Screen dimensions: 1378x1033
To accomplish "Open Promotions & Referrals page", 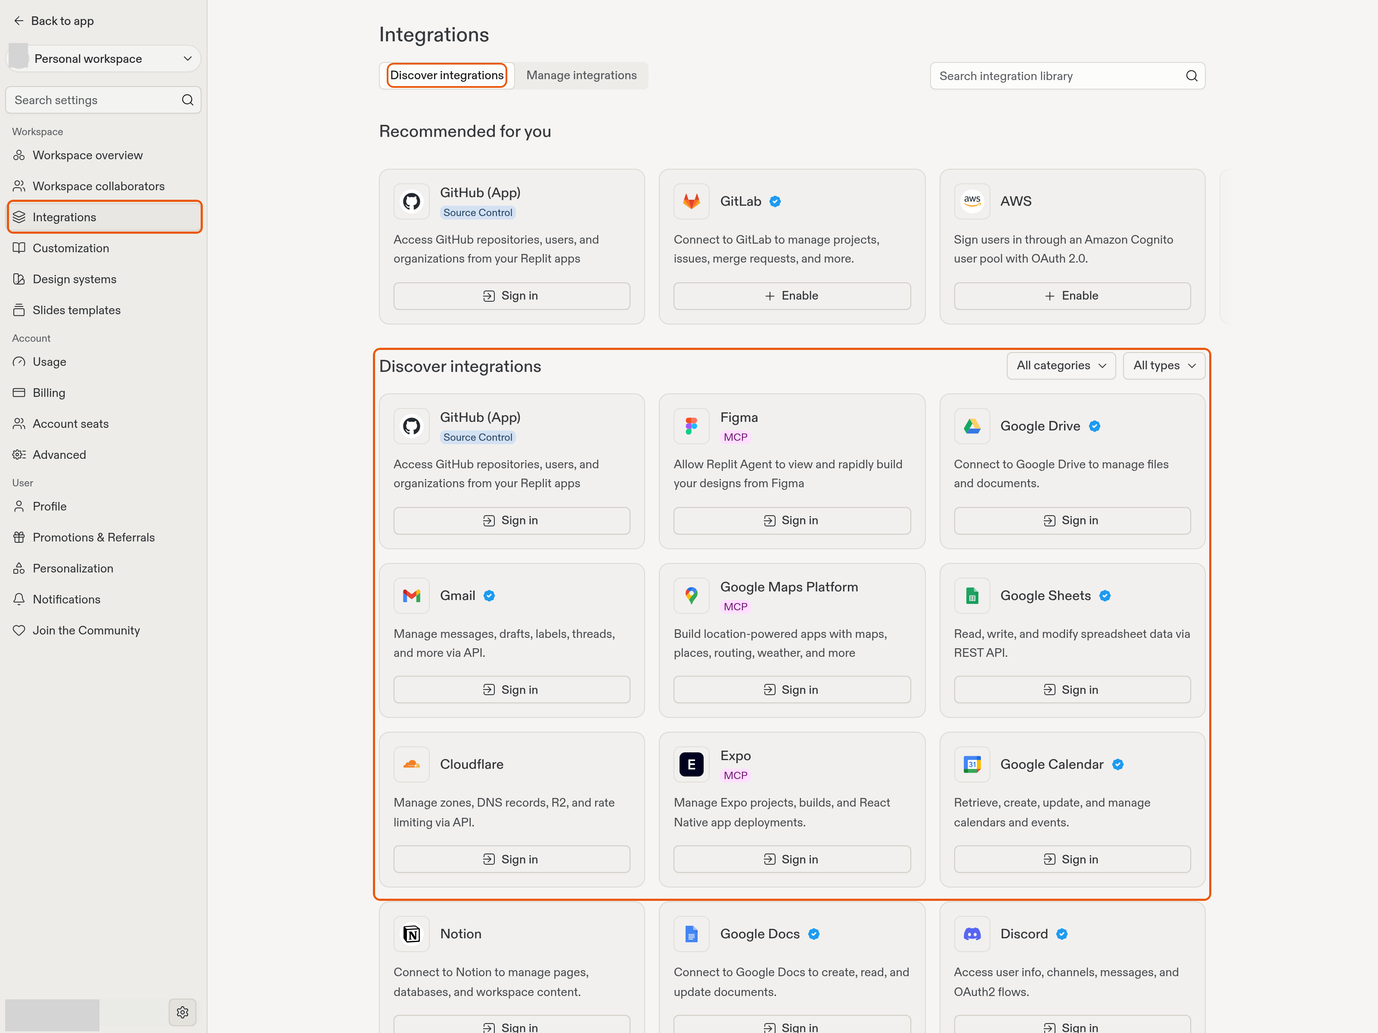I will pos(103,537).
